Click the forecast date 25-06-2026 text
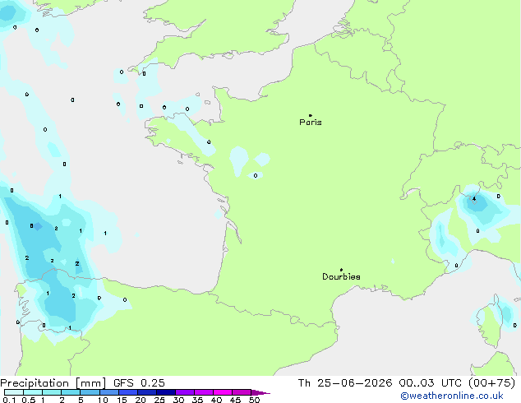This screenshot has width=521, height=403. coord(354,383)
